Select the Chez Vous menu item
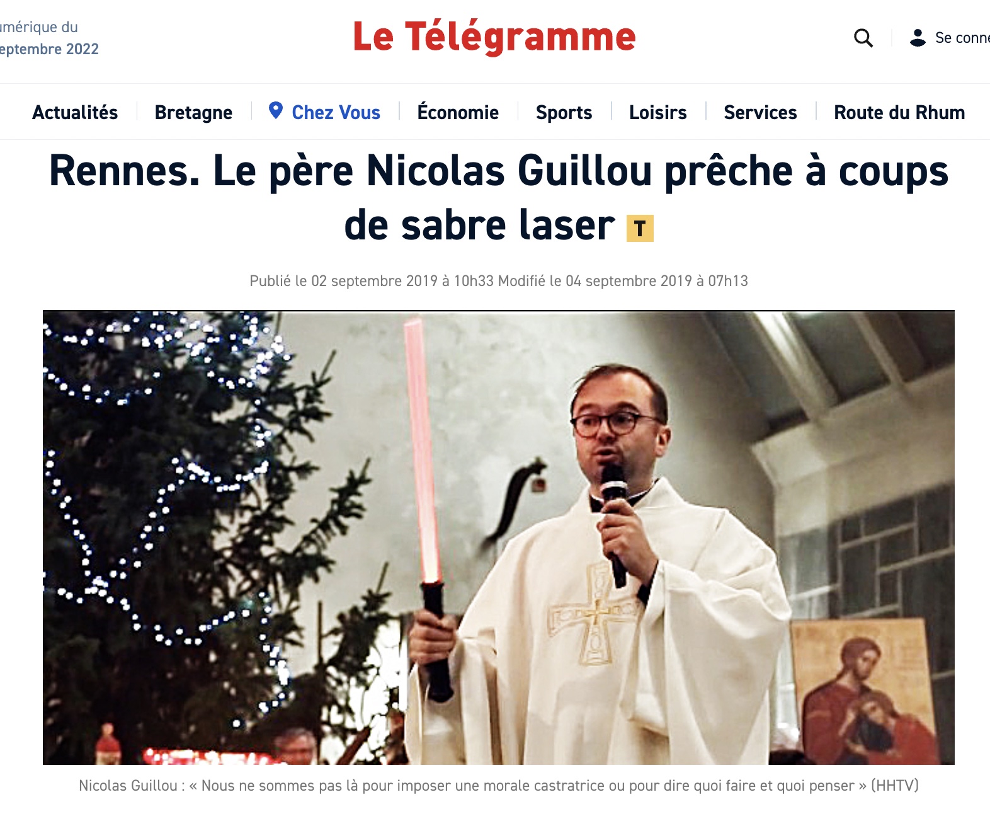Viewport: 990px width, 814px height. 336,112
